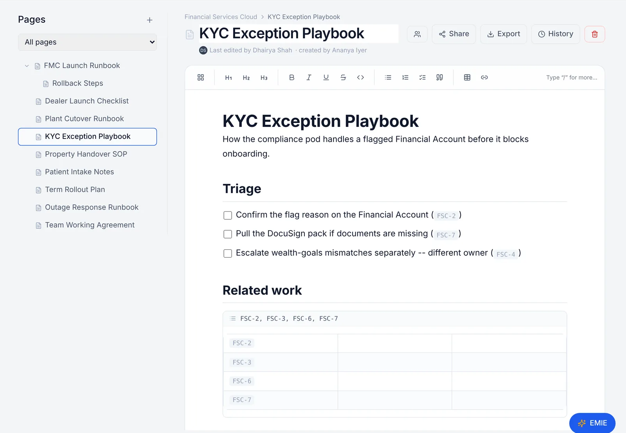
Task: Insert a table
Action: click(467, 78)
